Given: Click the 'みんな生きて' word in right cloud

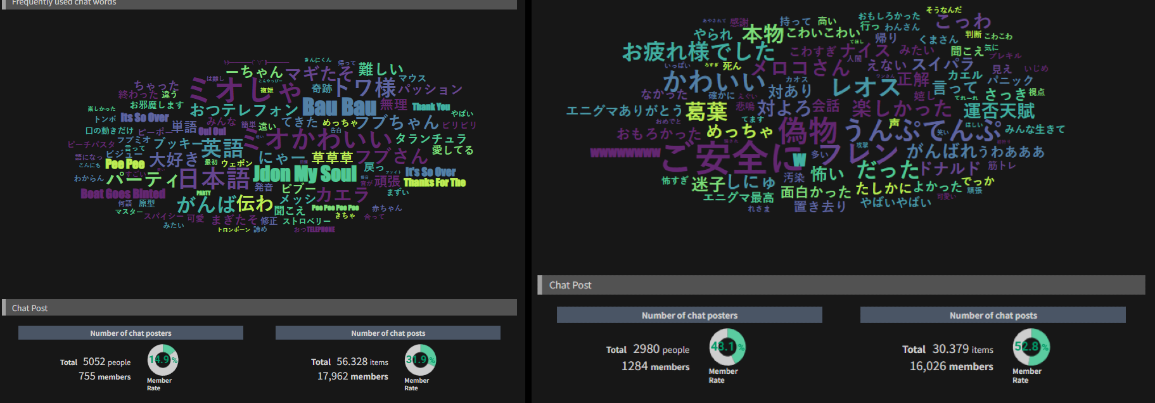Looking at the screenshot, I should (1035, 129).
